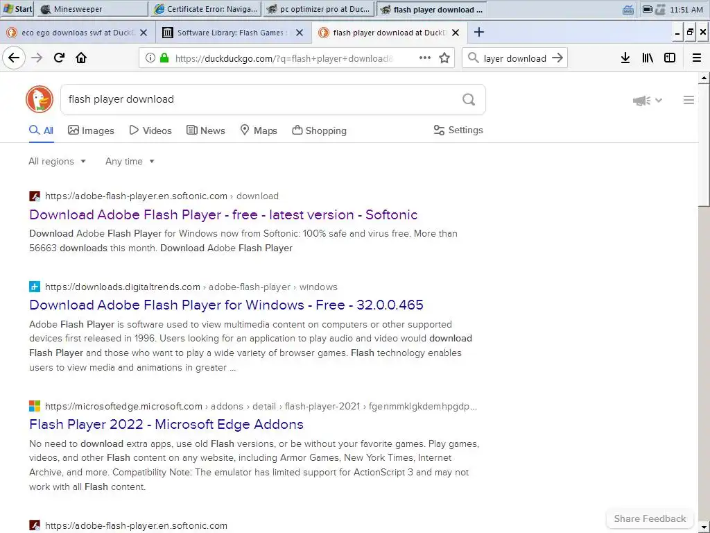Toggle the sidebar view icon
The image size is (710, 533).
(670, 58)
